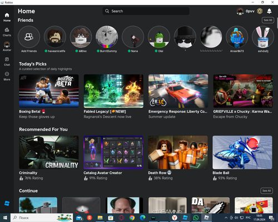Open the top-hat sunglasses friend avatar
Screen dimensions: 278x222
click(185, 37)
